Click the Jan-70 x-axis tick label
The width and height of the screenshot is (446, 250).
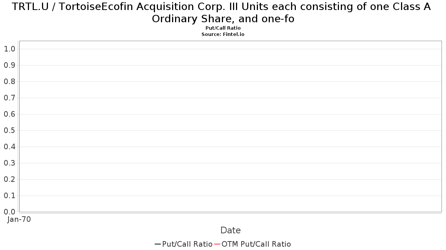pyautogui.click(x=19, y=219)
